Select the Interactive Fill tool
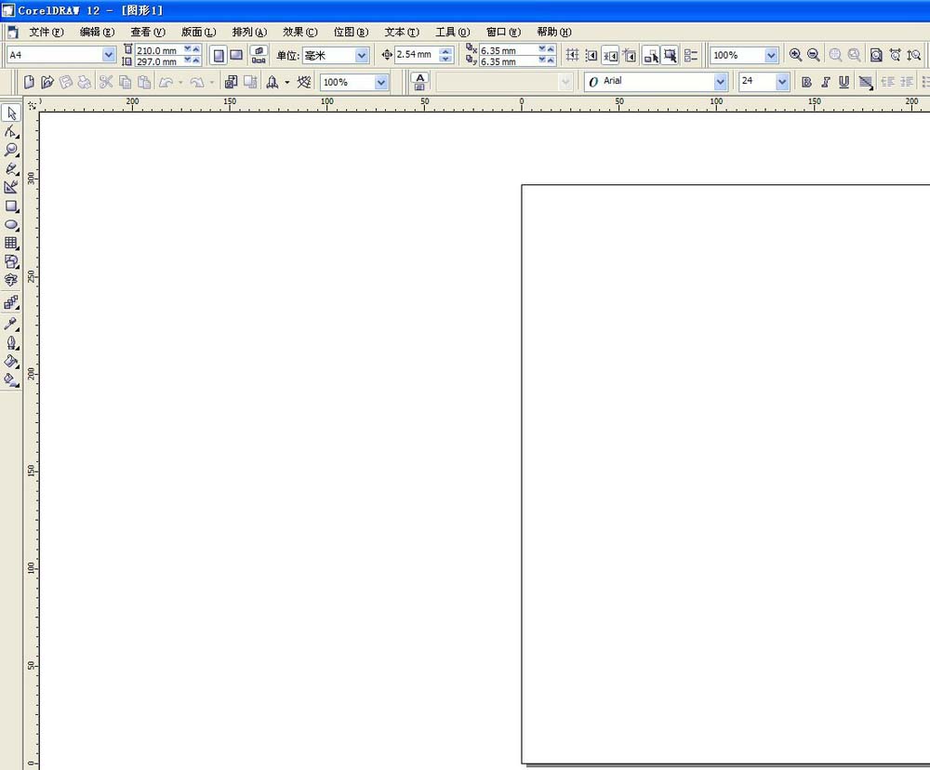930x770 pixels. [11, 379]
